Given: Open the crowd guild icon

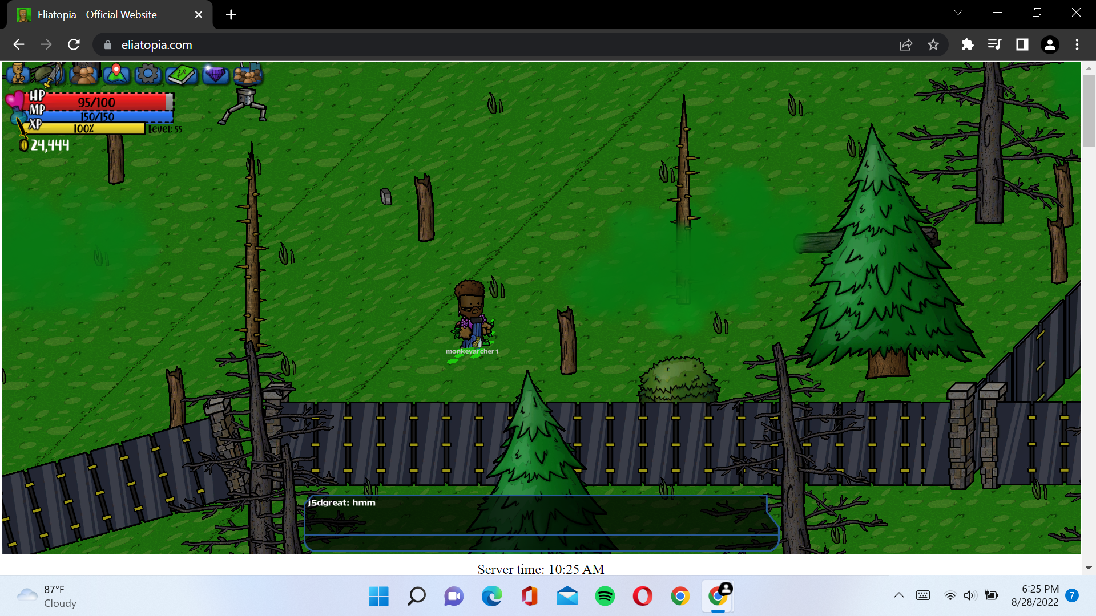Looking at the screenshot, I should coord(248,74).
